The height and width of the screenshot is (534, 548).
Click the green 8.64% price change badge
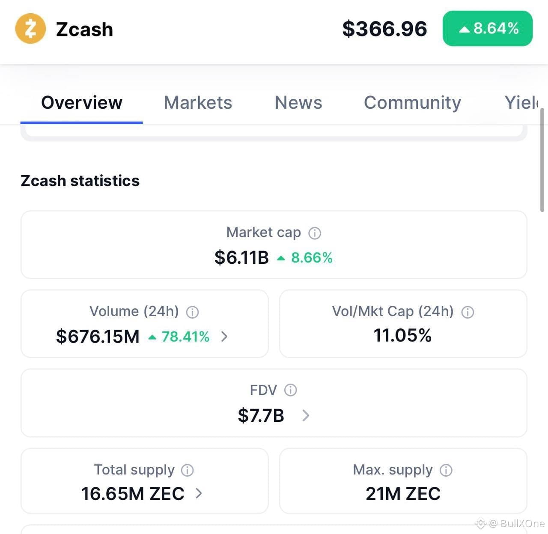pyautogui.click(x=488, y=29)
